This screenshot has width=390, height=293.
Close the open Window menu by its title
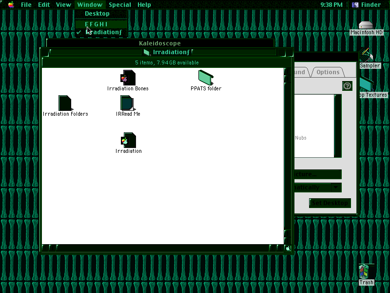(90, 5)
